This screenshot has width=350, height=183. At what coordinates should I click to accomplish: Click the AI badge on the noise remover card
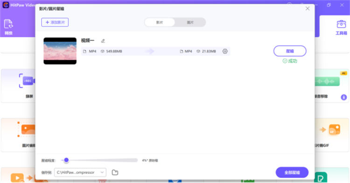(x=343, y=73)
